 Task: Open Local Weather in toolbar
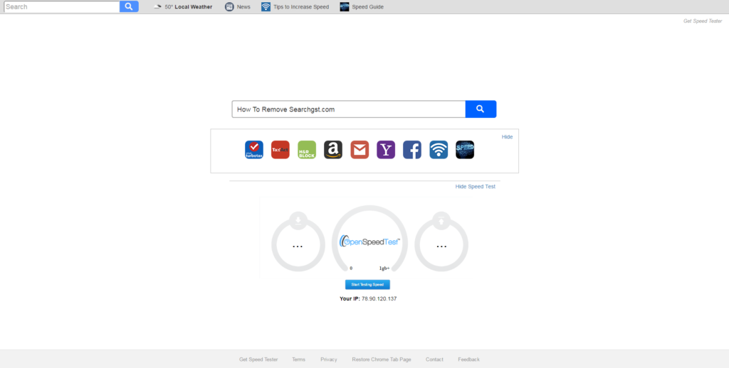pyautogui.click(x=183, y=7)
